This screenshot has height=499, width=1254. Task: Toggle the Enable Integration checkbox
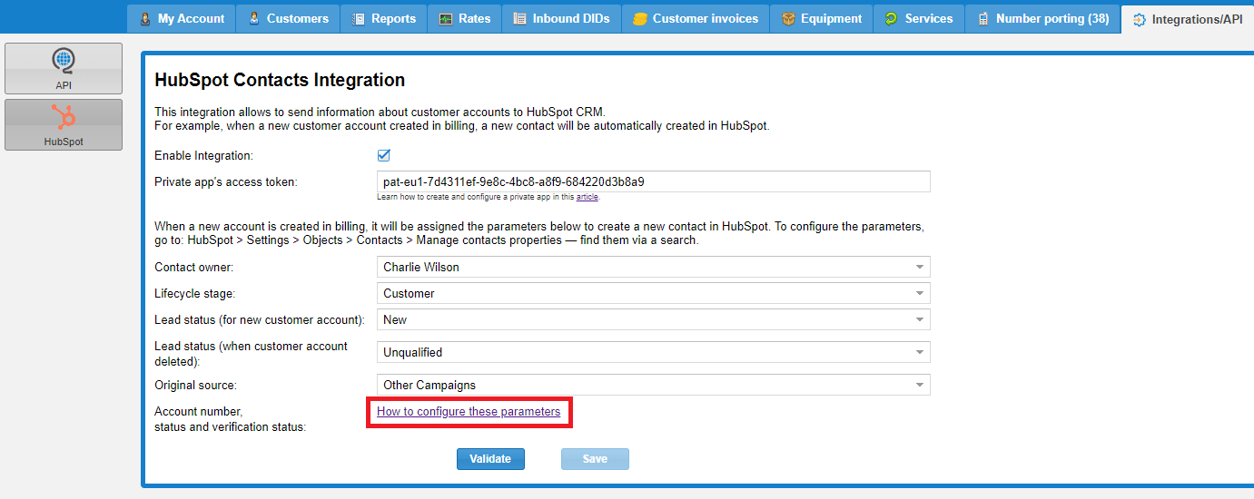click(x=383, y=155)
